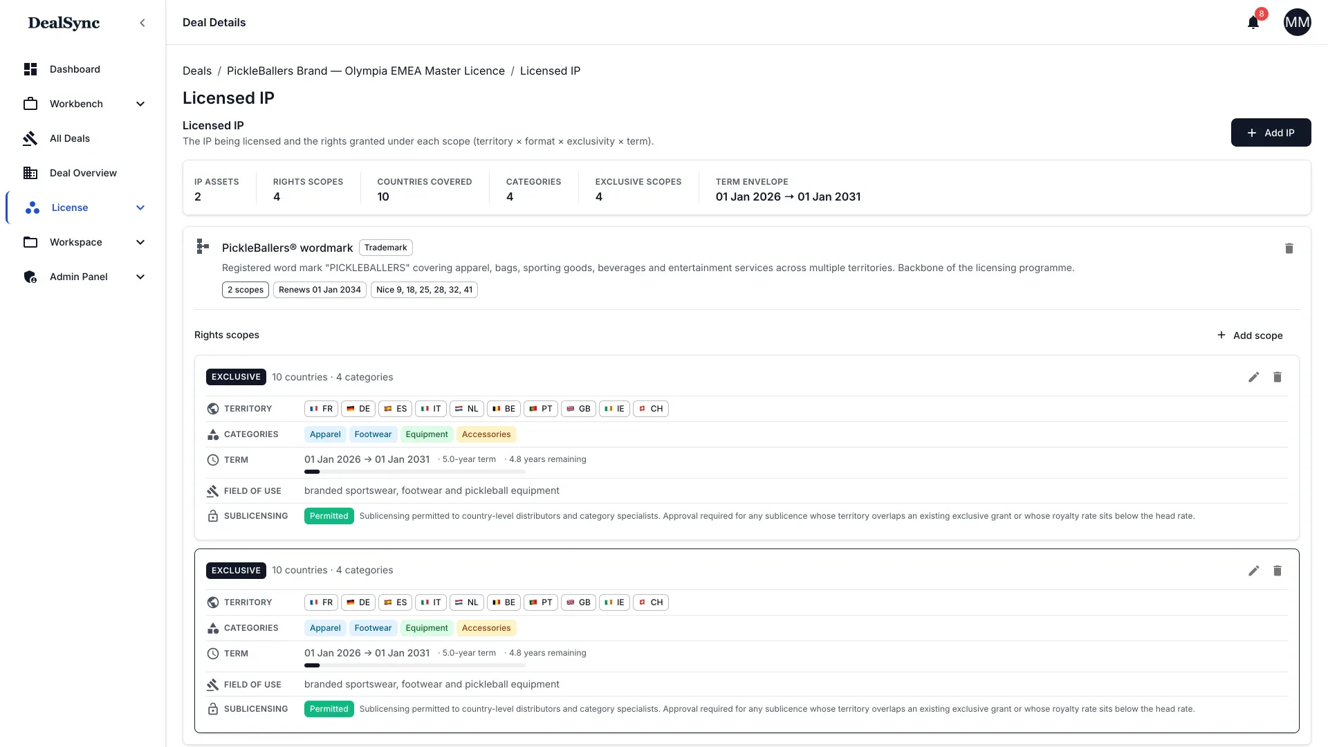Open PickleBallers Brand Olympia EMEA breadcrumb
This screenshot has width=1328, height=747.
pyautogui.click(x=366, y=71)
